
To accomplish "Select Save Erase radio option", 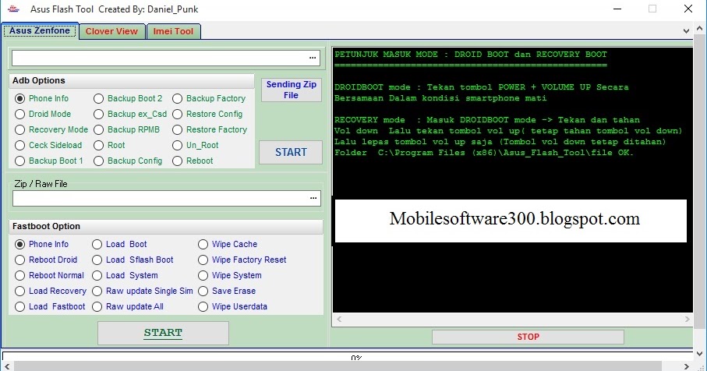I will (227, 291).
